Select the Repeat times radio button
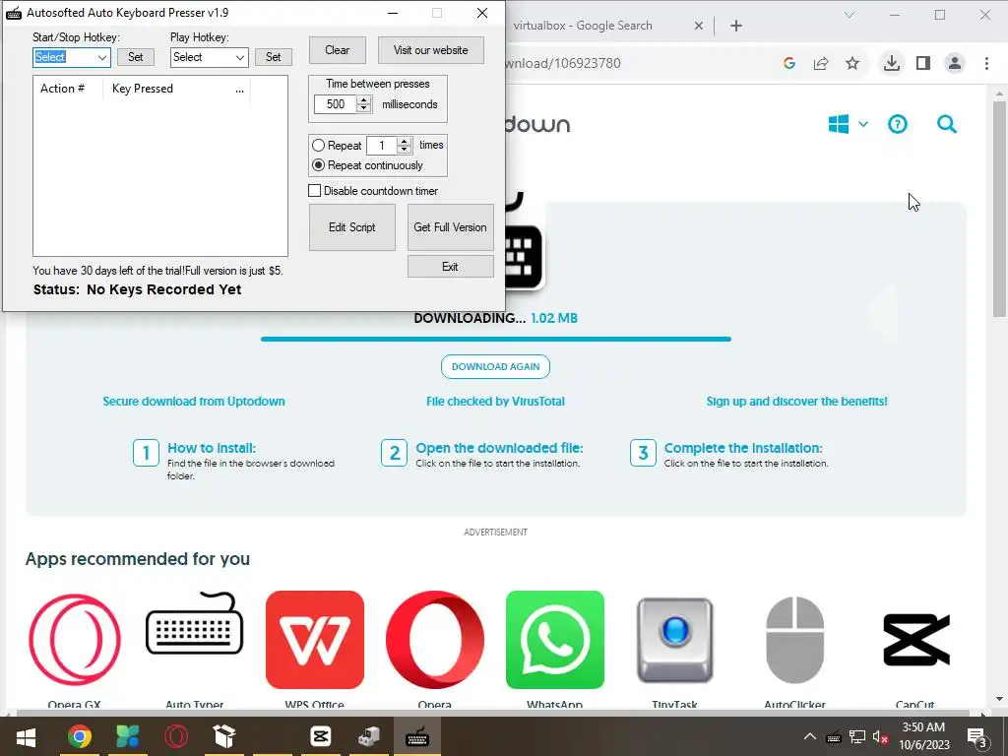The width and height of the screenshot is (1008, 756). pyautogui.click(x=318, y=146)
